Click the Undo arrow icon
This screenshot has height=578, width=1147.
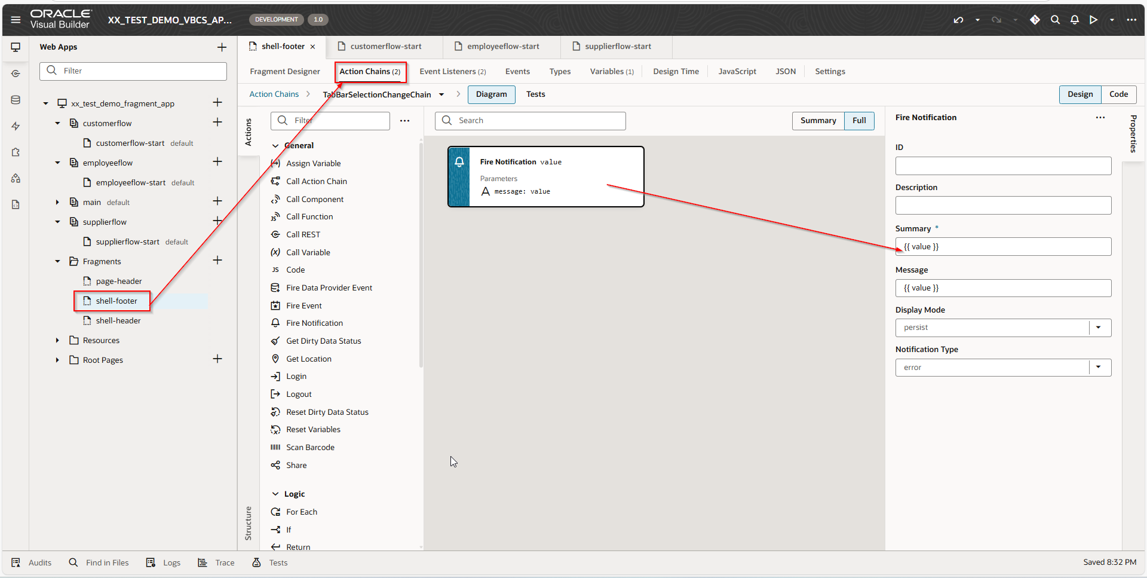point(958,20)
